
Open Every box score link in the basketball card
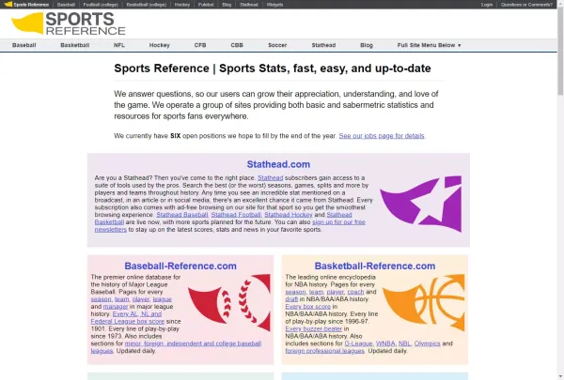pos(308,307)
